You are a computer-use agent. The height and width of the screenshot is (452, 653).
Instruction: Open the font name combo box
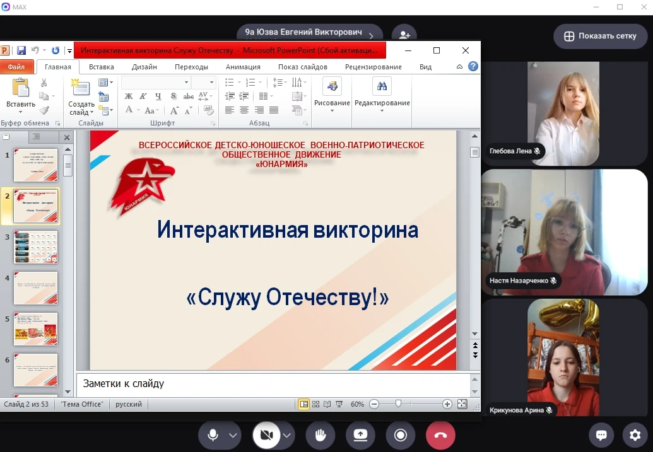(156, 83)
